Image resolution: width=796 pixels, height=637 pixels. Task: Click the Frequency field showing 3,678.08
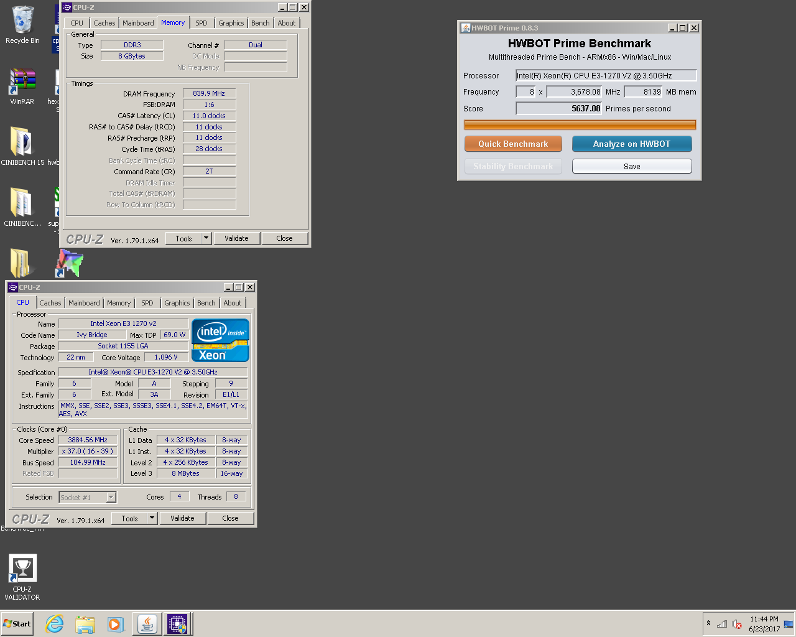(x=574, y=91)
